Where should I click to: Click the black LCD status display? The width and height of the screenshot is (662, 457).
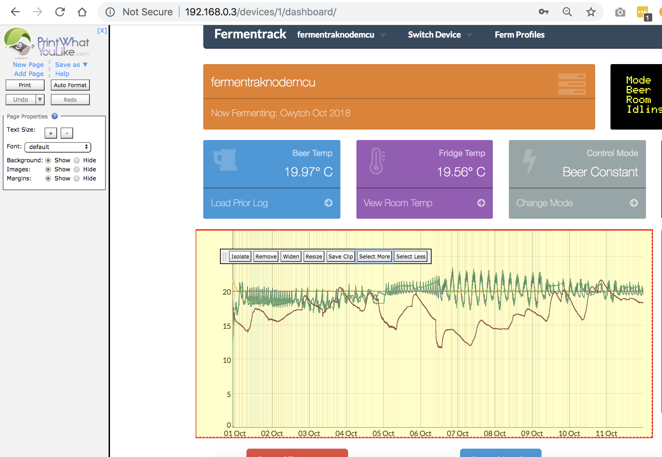pyautogui.click(x=636, y=97)
